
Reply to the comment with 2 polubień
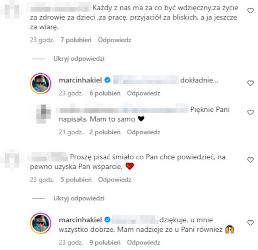143,132
